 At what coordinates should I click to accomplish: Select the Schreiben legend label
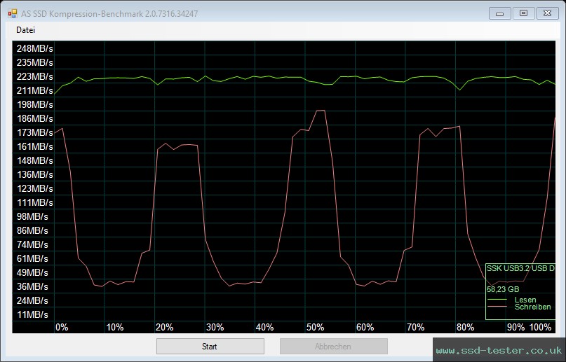(532, 307)
